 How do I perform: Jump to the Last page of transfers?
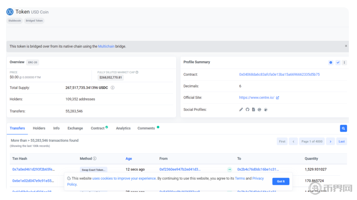[342, 141]
